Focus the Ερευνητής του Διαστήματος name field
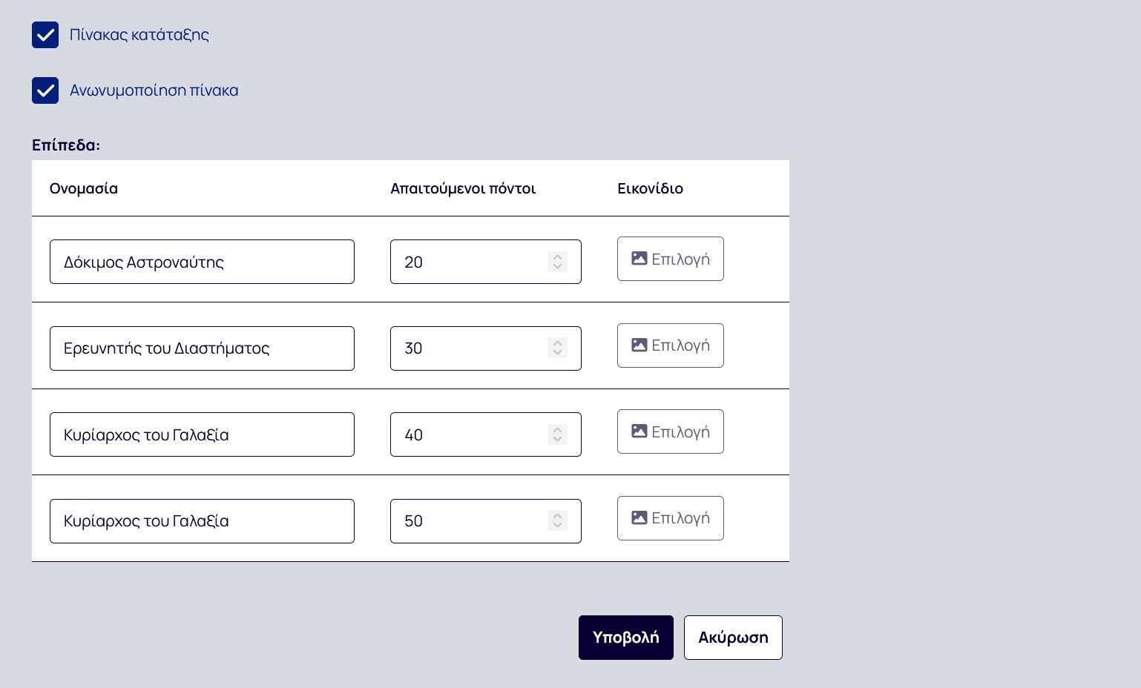 tap(202, 348)
